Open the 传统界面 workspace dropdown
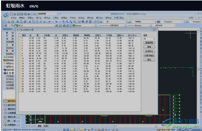This screenshot has width=202, height=131. [47, 14]
